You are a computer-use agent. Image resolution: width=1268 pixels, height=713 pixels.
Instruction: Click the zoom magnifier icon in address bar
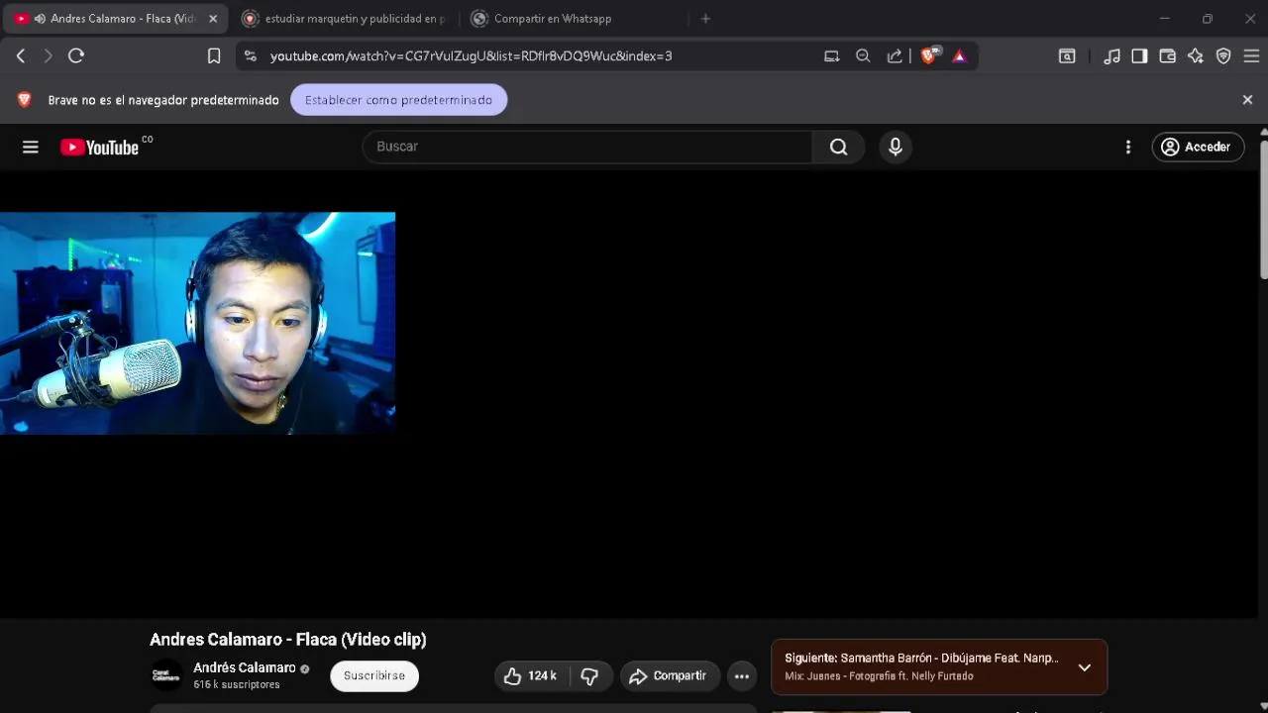click(x=863, y=56)
